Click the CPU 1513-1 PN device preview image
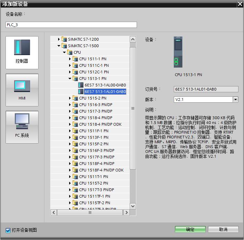244x240 pixels. (178, 52)
